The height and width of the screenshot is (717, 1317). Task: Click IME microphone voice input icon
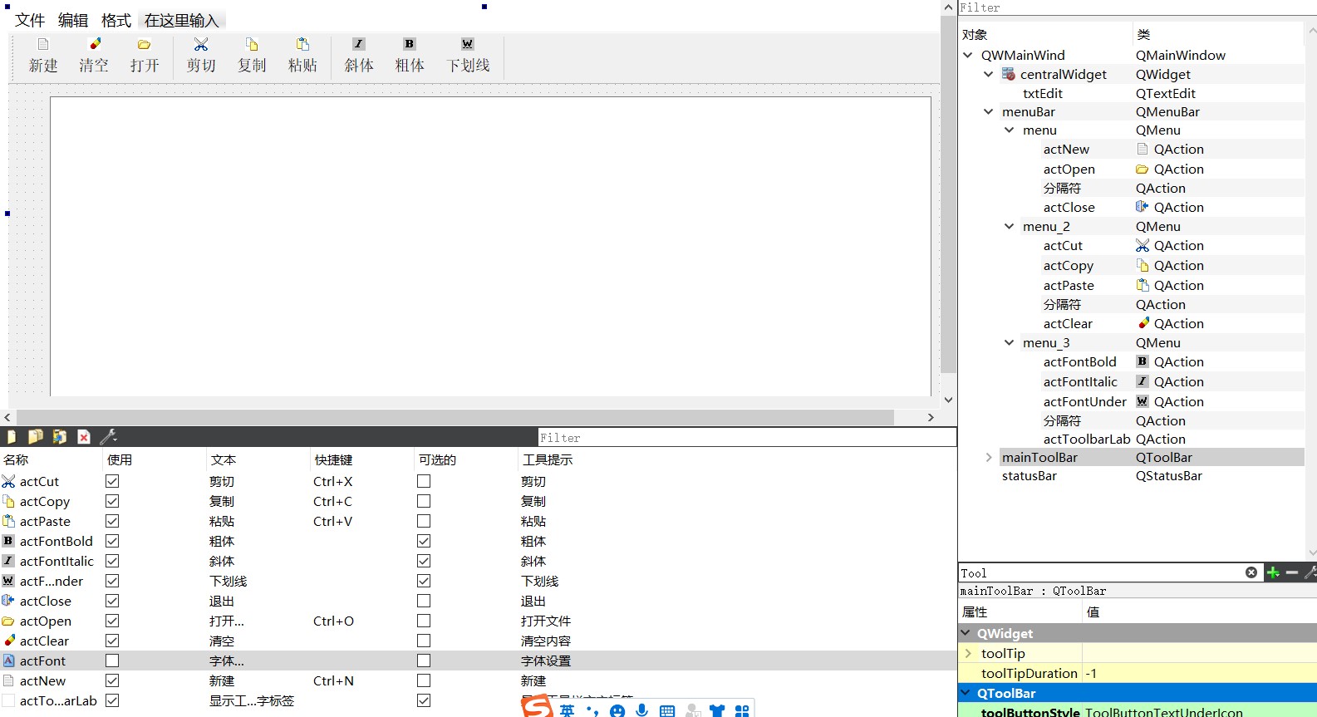641,710
